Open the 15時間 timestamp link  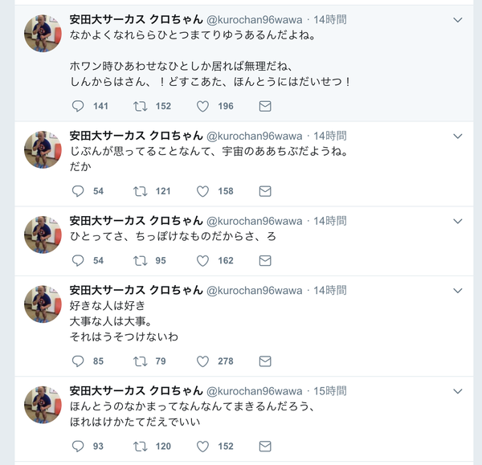click(329, 391)
